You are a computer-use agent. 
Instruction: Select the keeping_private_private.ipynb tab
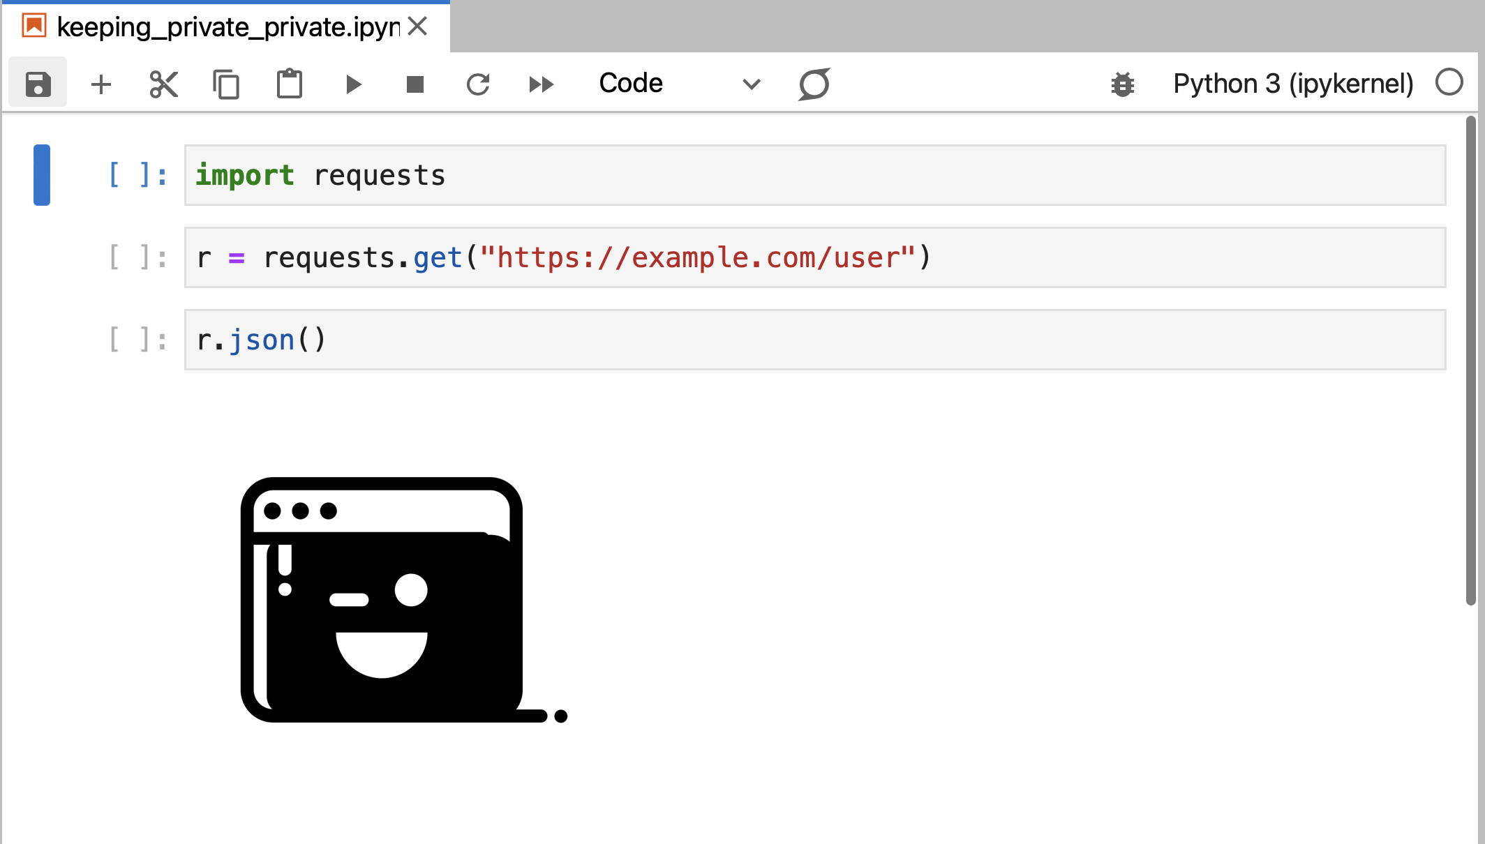(x=227, y=27)
